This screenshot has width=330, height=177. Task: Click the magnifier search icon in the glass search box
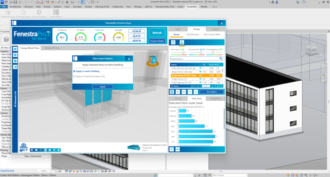[220, 59]
